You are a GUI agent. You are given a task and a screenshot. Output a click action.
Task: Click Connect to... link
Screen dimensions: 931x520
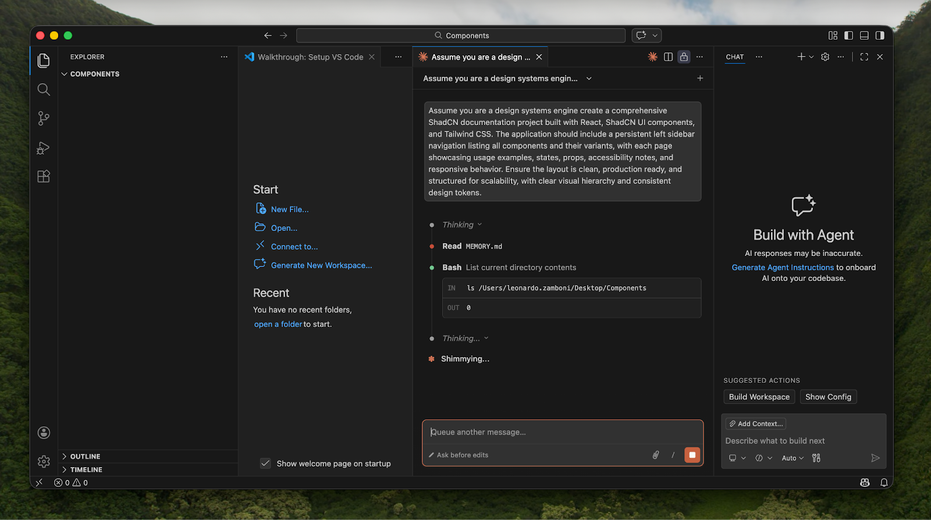click(294, 247)
